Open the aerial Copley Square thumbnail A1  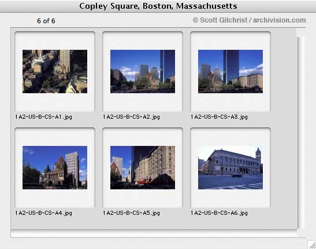click(x=55, y=71)
